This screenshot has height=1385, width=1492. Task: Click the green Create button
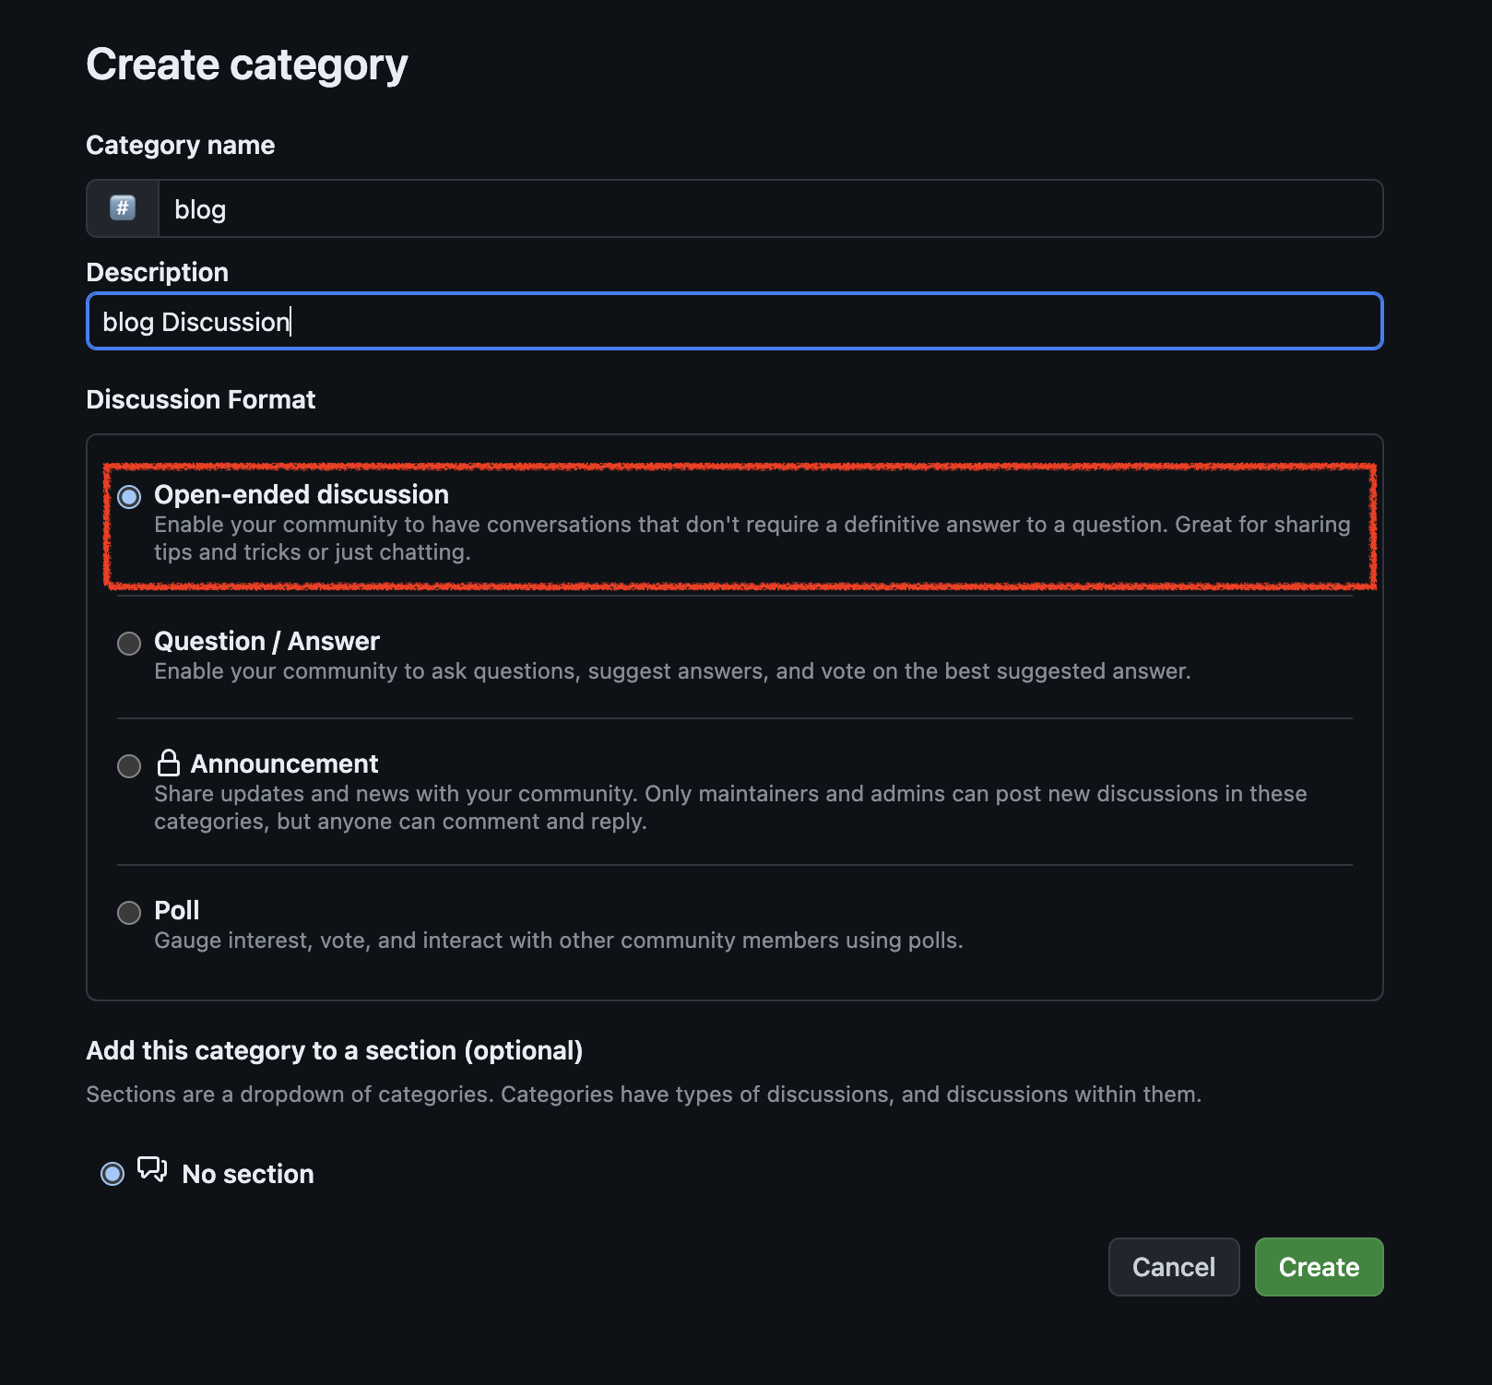(1319, 1267)
